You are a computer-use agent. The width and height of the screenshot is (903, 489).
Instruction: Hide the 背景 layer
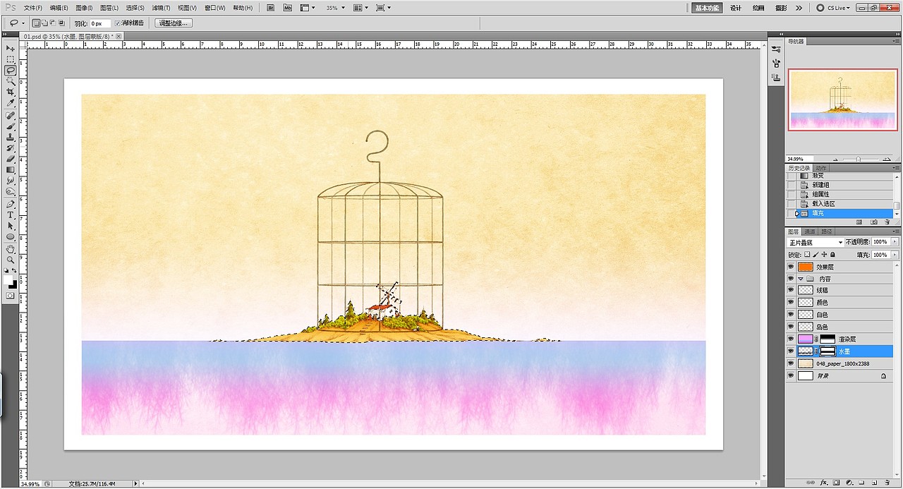click(790, 376)
